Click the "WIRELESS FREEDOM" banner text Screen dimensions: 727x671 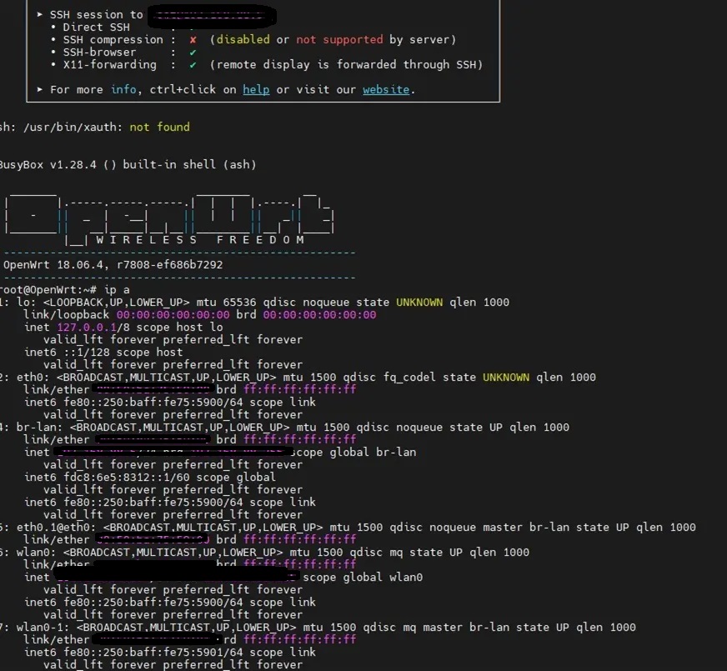(200, 240)
